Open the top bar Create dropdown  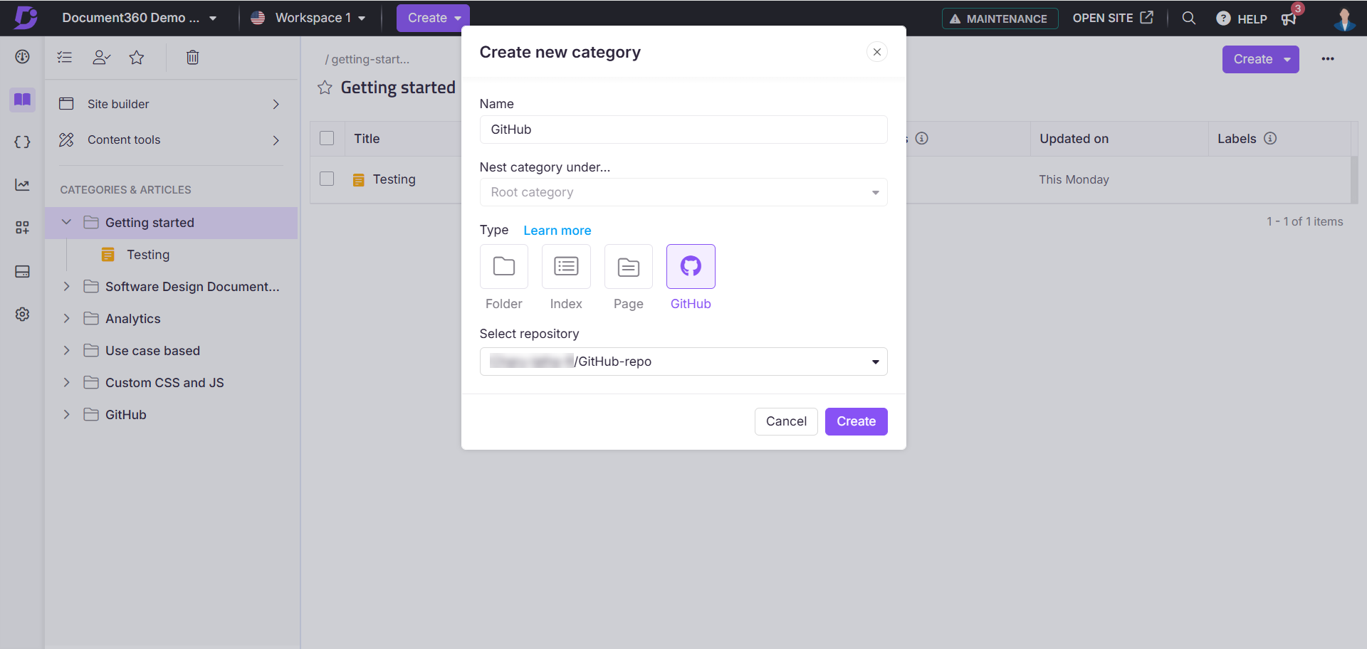tap(433, 18)
